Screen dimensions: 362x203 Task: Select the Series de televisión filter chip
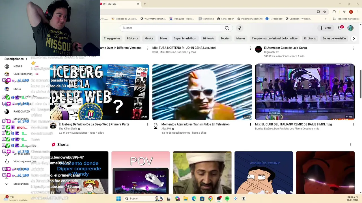click(334, 38)
